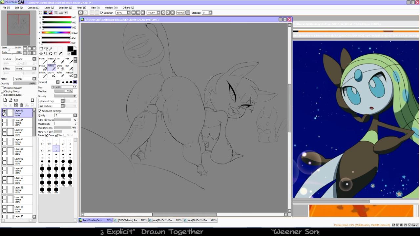Open the layer Mode dropdown
The width and height of the screenshot is (420, 236).
(x=25, y=79)
